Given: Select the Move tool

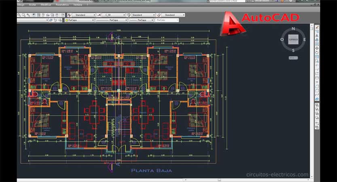Looking at the screenshot, I should click(x=317, y=49).
